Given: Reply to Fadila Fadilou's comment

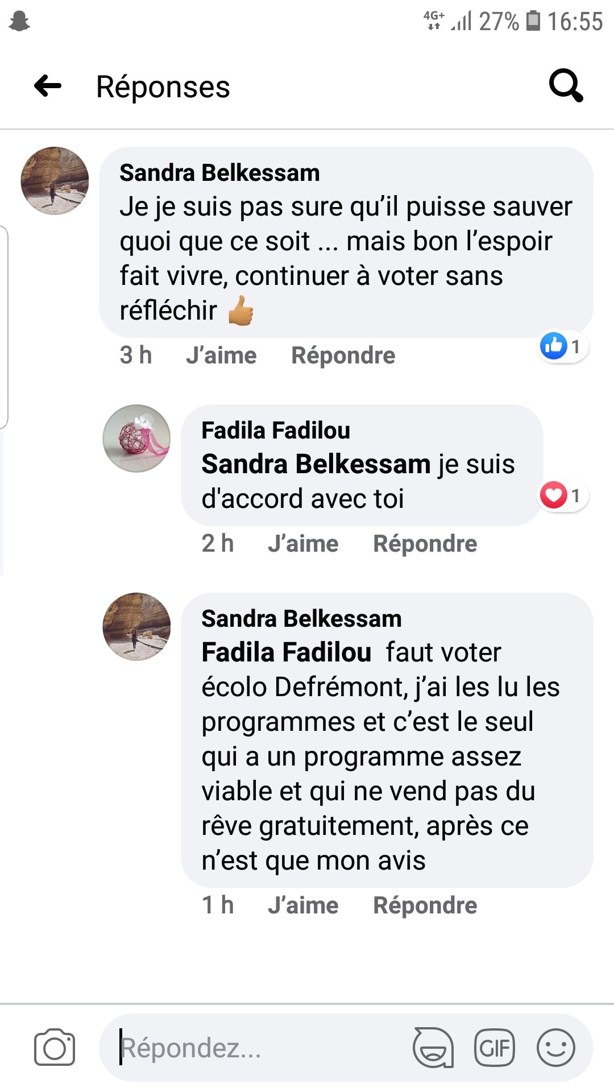Looking at the screenshot, I should 425,544.
